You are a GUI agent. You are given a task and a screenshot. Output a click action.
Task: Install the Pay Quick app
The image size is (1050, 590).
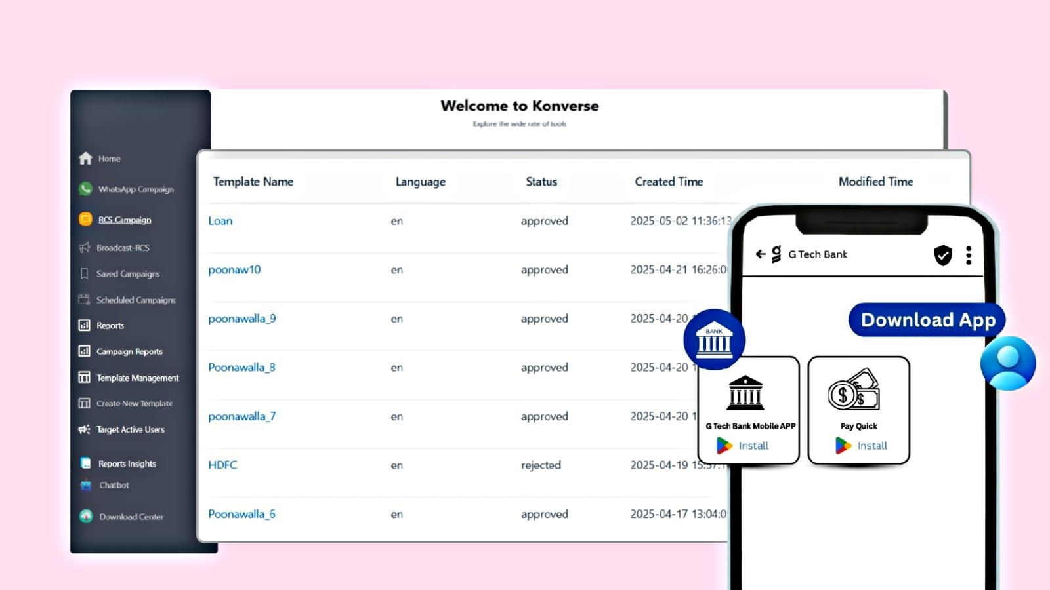coord(862,446)
